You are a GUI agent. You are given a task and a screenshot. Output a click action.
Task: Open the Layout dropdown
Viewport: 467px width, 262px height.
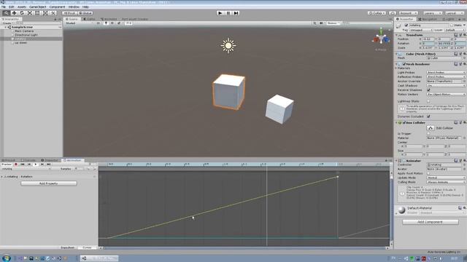(x=455, y=13)
